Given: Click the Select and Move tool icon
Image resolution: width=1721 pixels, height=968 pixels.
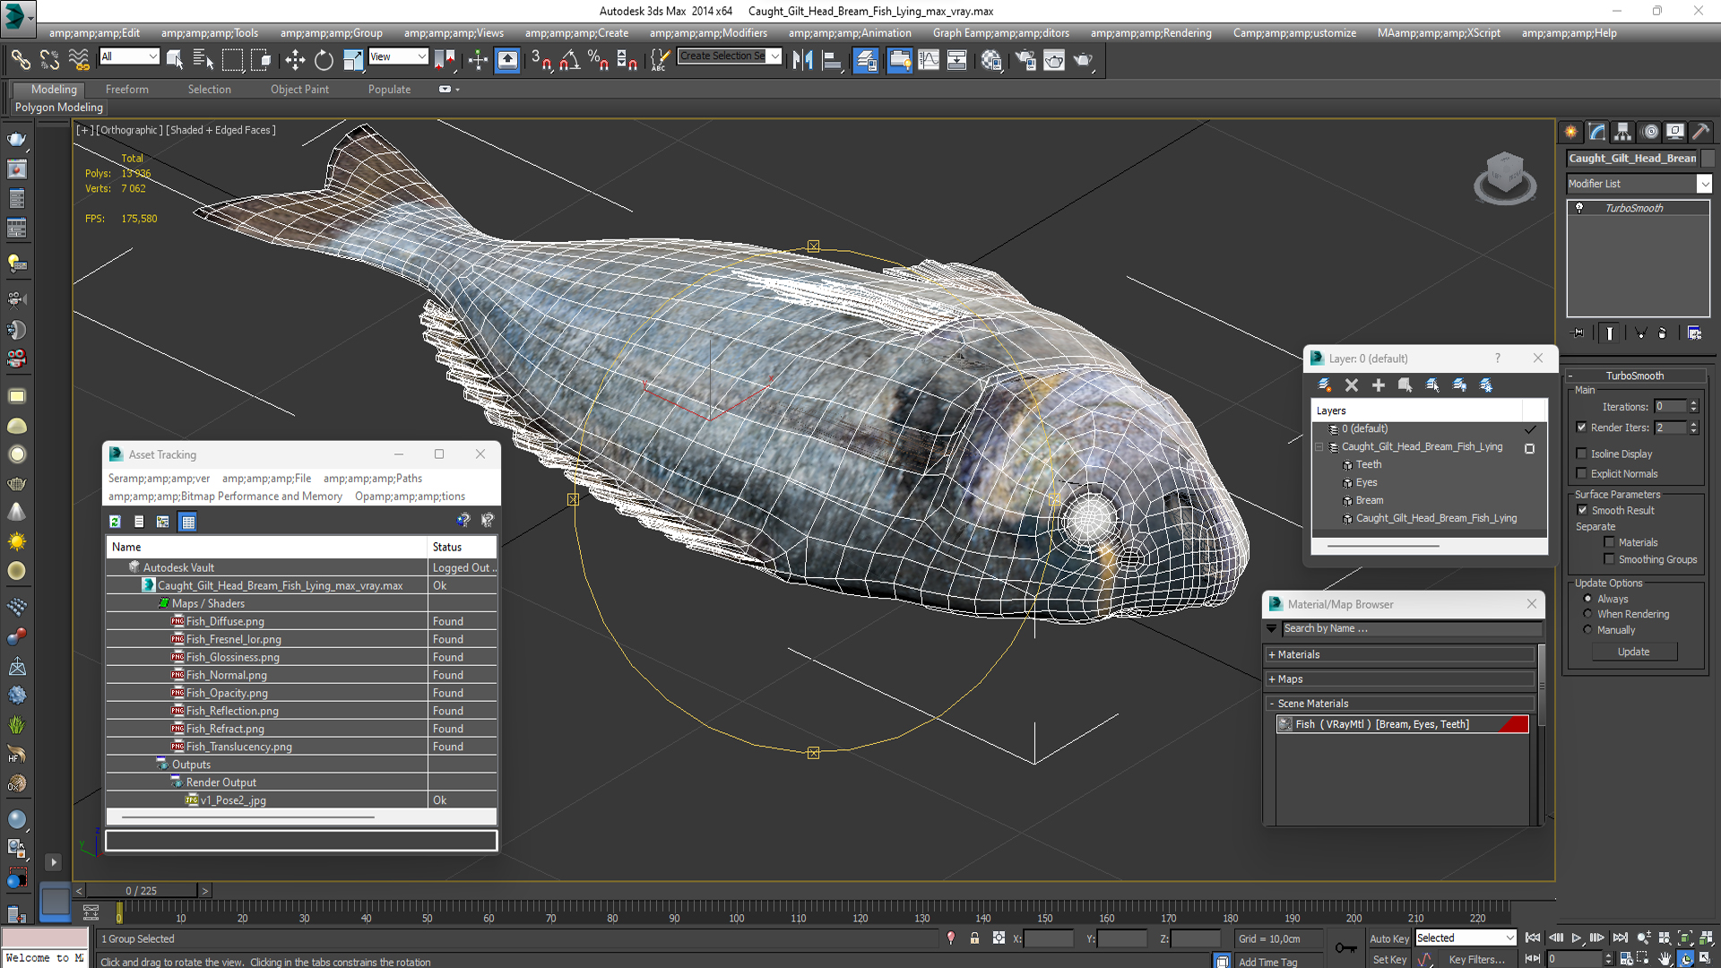Looking at the screenshot, I should (x=292, y=60).
